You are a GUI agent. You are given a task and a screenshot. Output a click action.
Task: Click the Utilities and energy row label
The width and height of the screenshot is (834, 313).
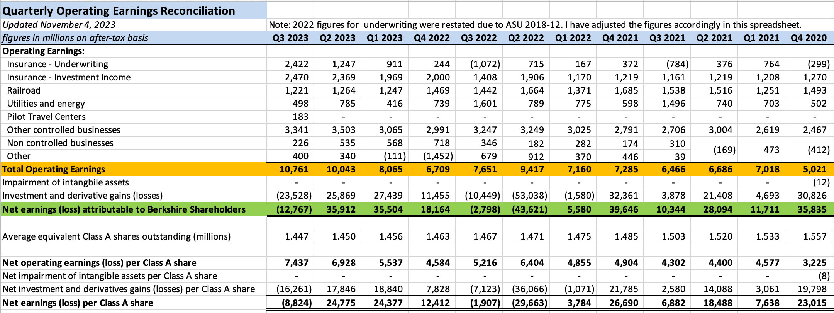coord(46,104)
